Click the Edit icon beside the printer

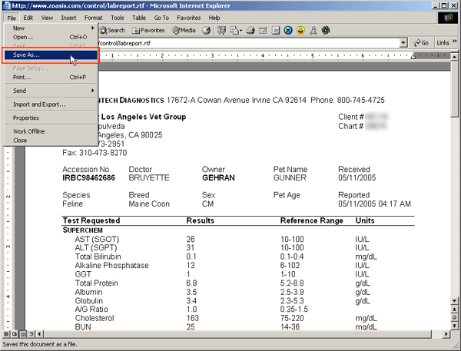(x=263, y=30)
